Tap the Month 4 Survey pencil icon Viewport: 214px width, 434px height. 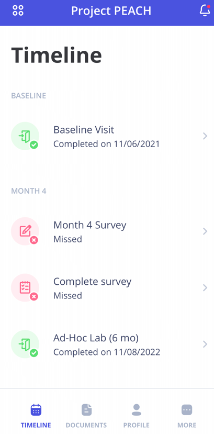point(25,231)
